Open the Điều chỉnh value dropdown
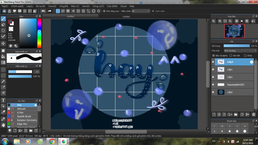 [148, 11]
